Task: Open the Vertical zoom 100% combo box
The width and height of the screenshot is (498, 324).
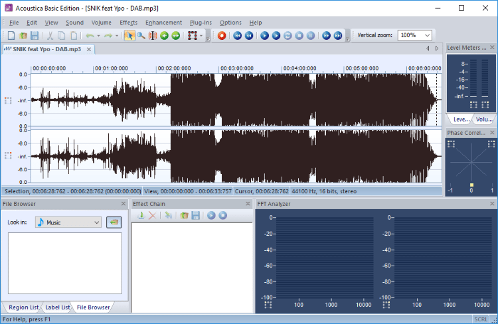Action: point(415,35)
